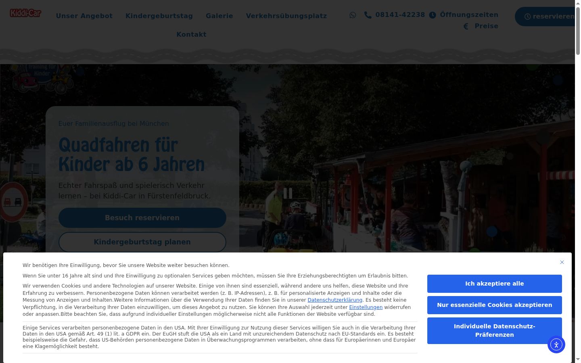Follow the Einstellungen link in cookie text
581x363 pixels.
click(x=366, y=307)
